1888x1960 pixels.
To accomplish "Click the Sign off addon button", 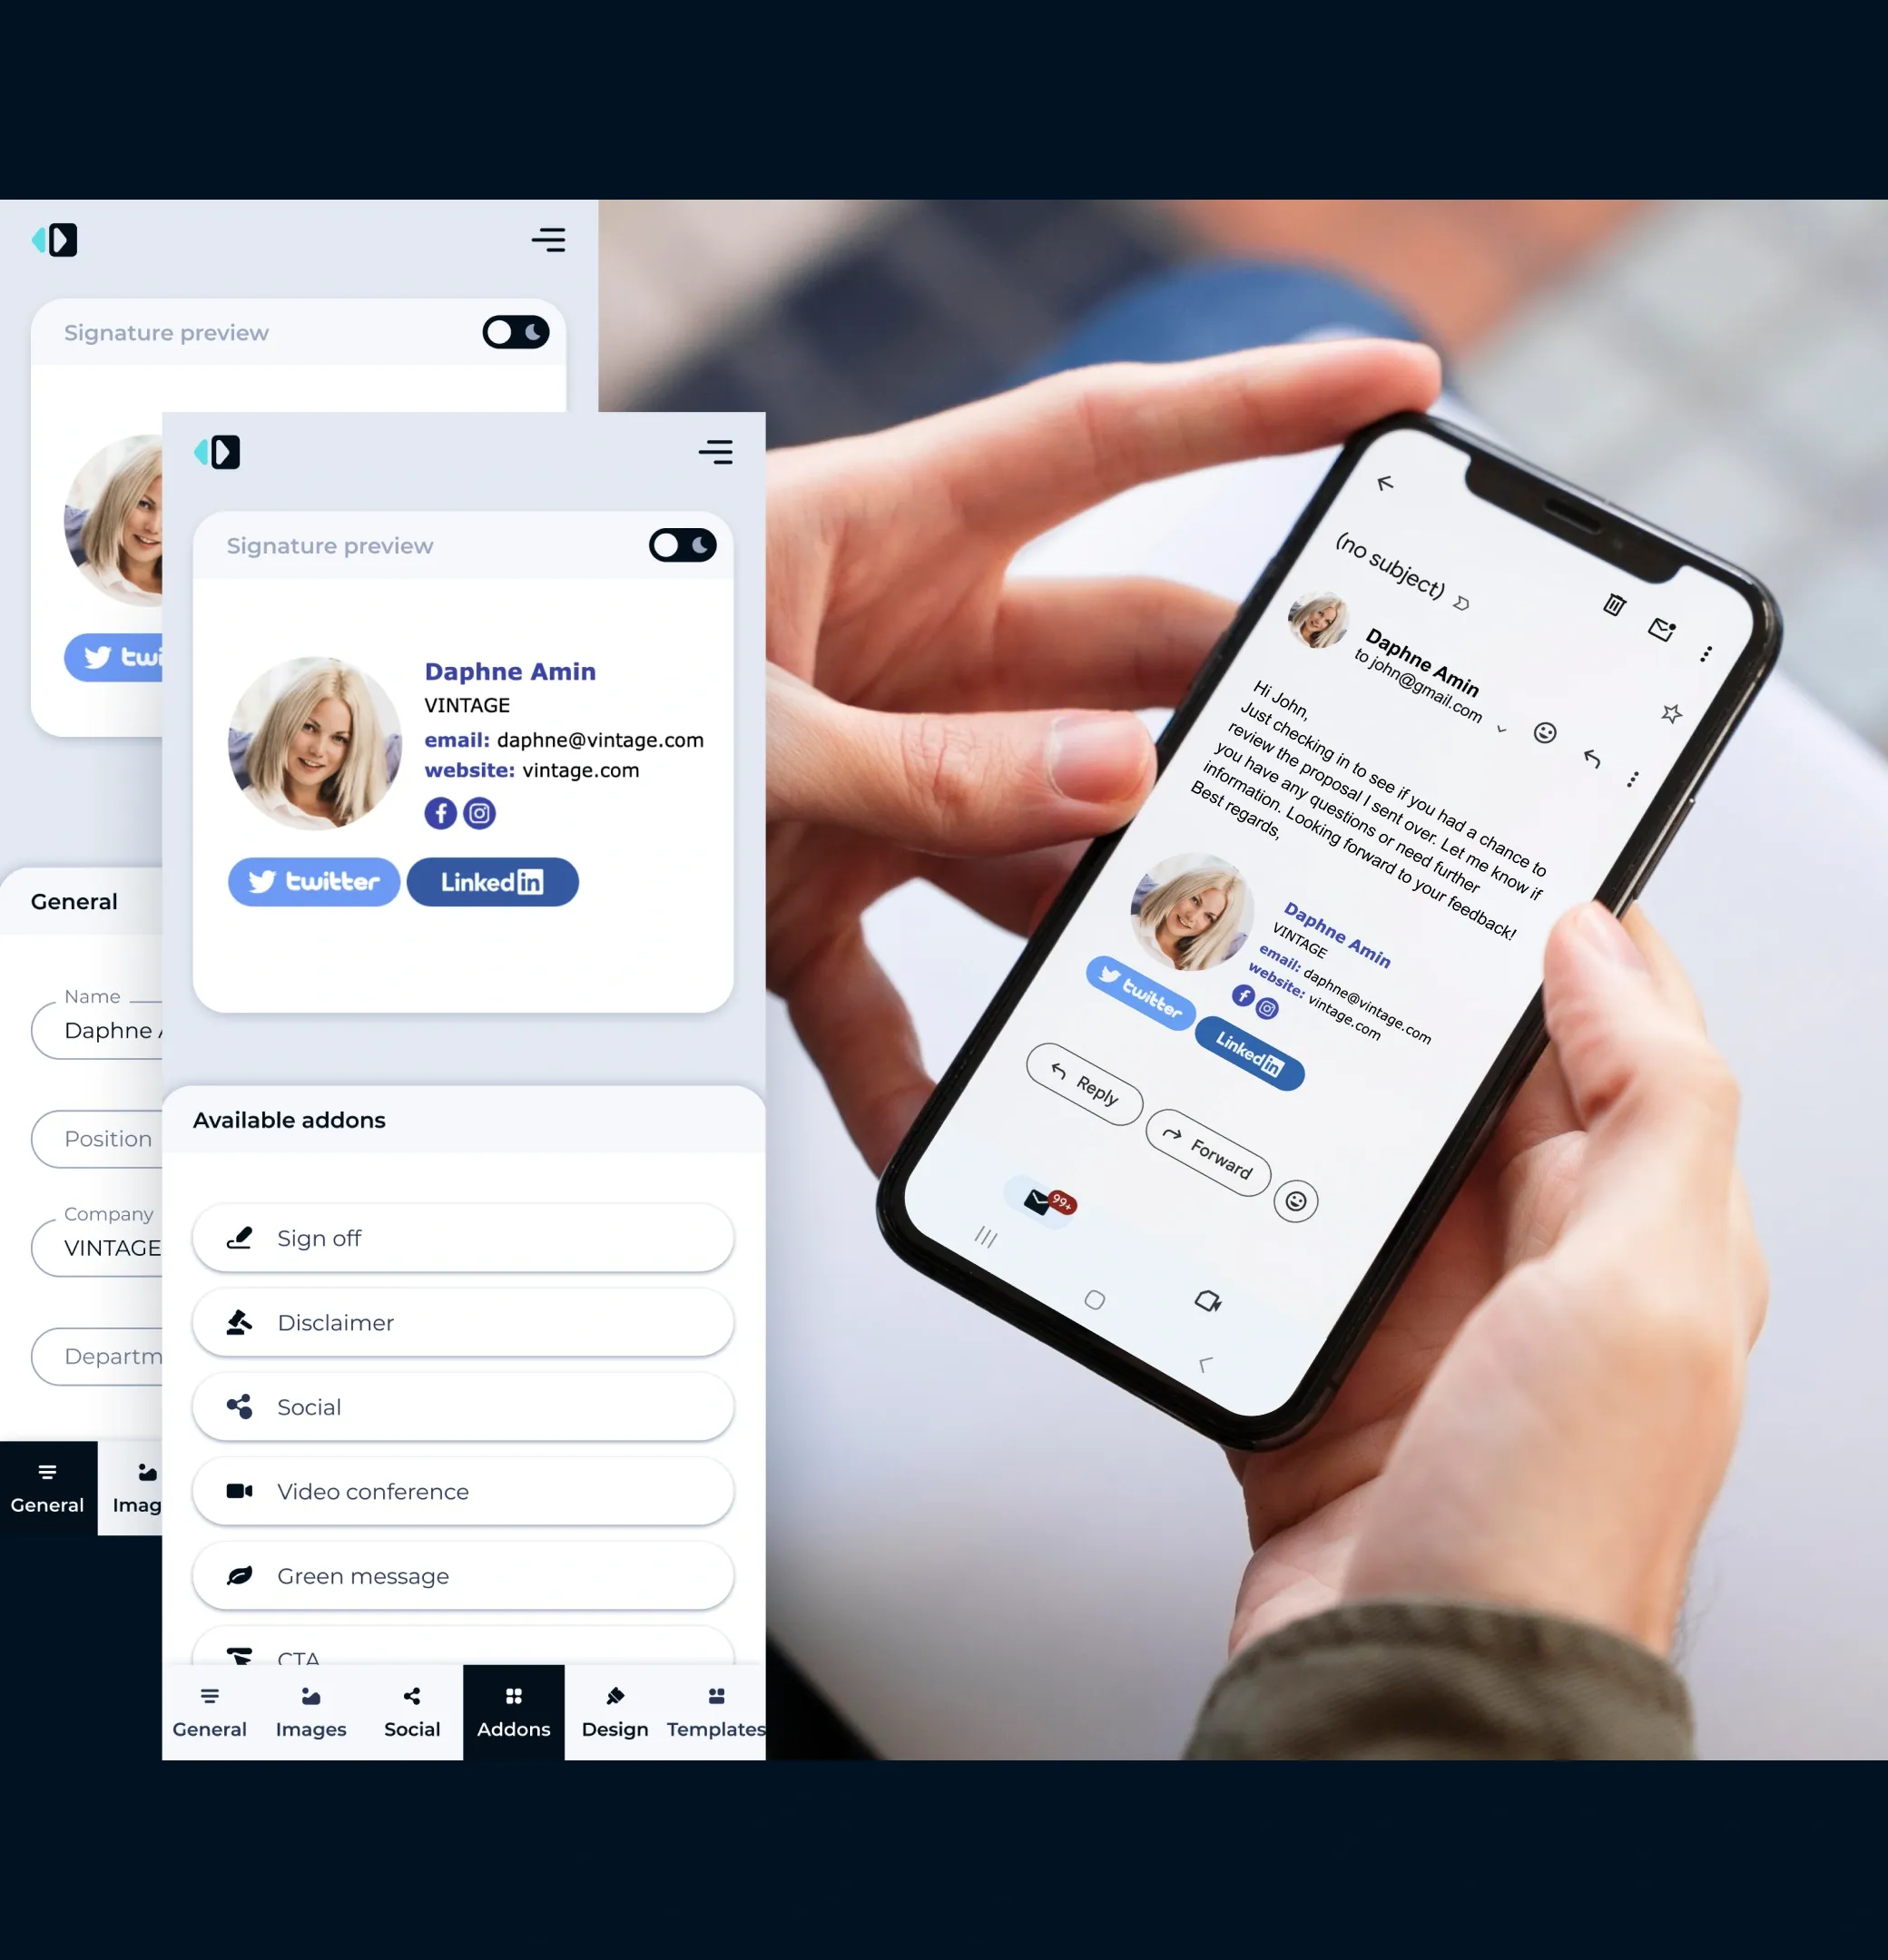I will (x=464, y=1238).
